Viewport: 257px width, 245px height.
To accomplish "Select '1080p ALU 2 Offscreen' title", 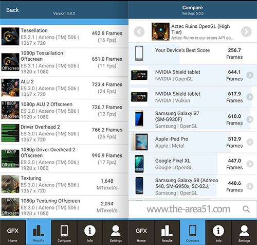I will click(46, 104).
